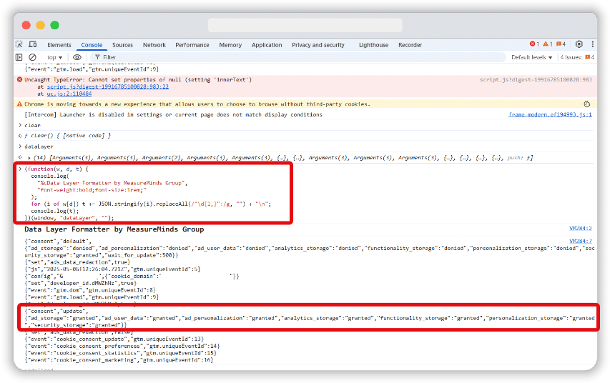This screenshot has width=610, height=383.
Task: Click the 'dataLayer' command entry
Action: click(x=39, y=146)
